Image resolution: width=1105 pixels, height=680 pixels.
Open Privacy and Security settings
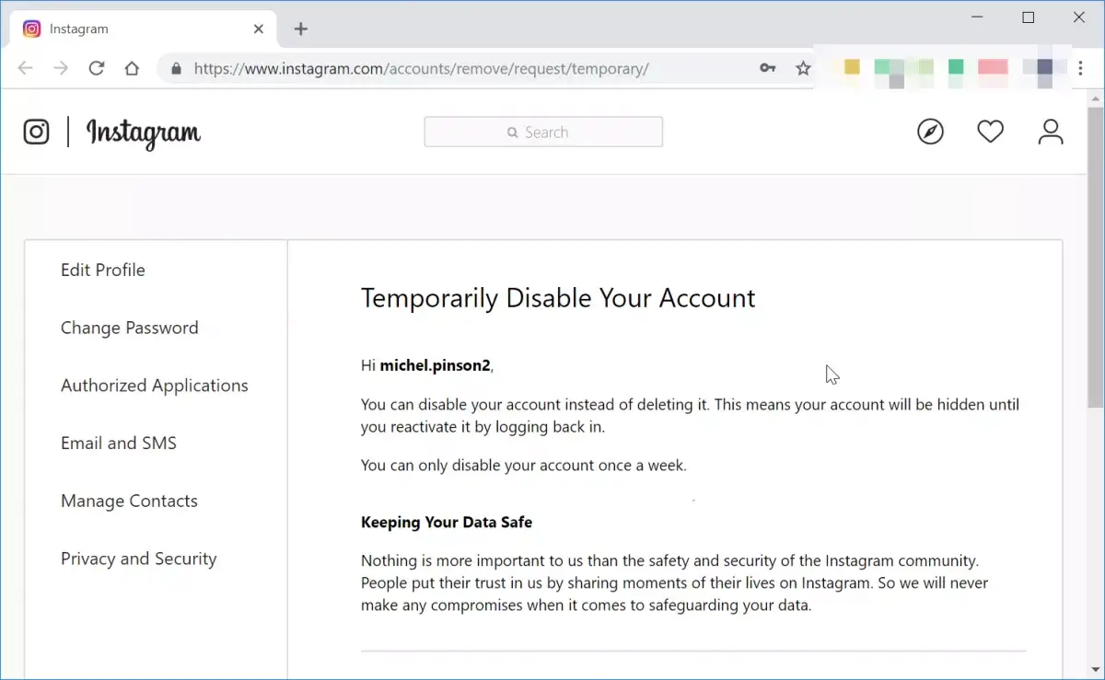pyautogui.click(x=139, y=559)
